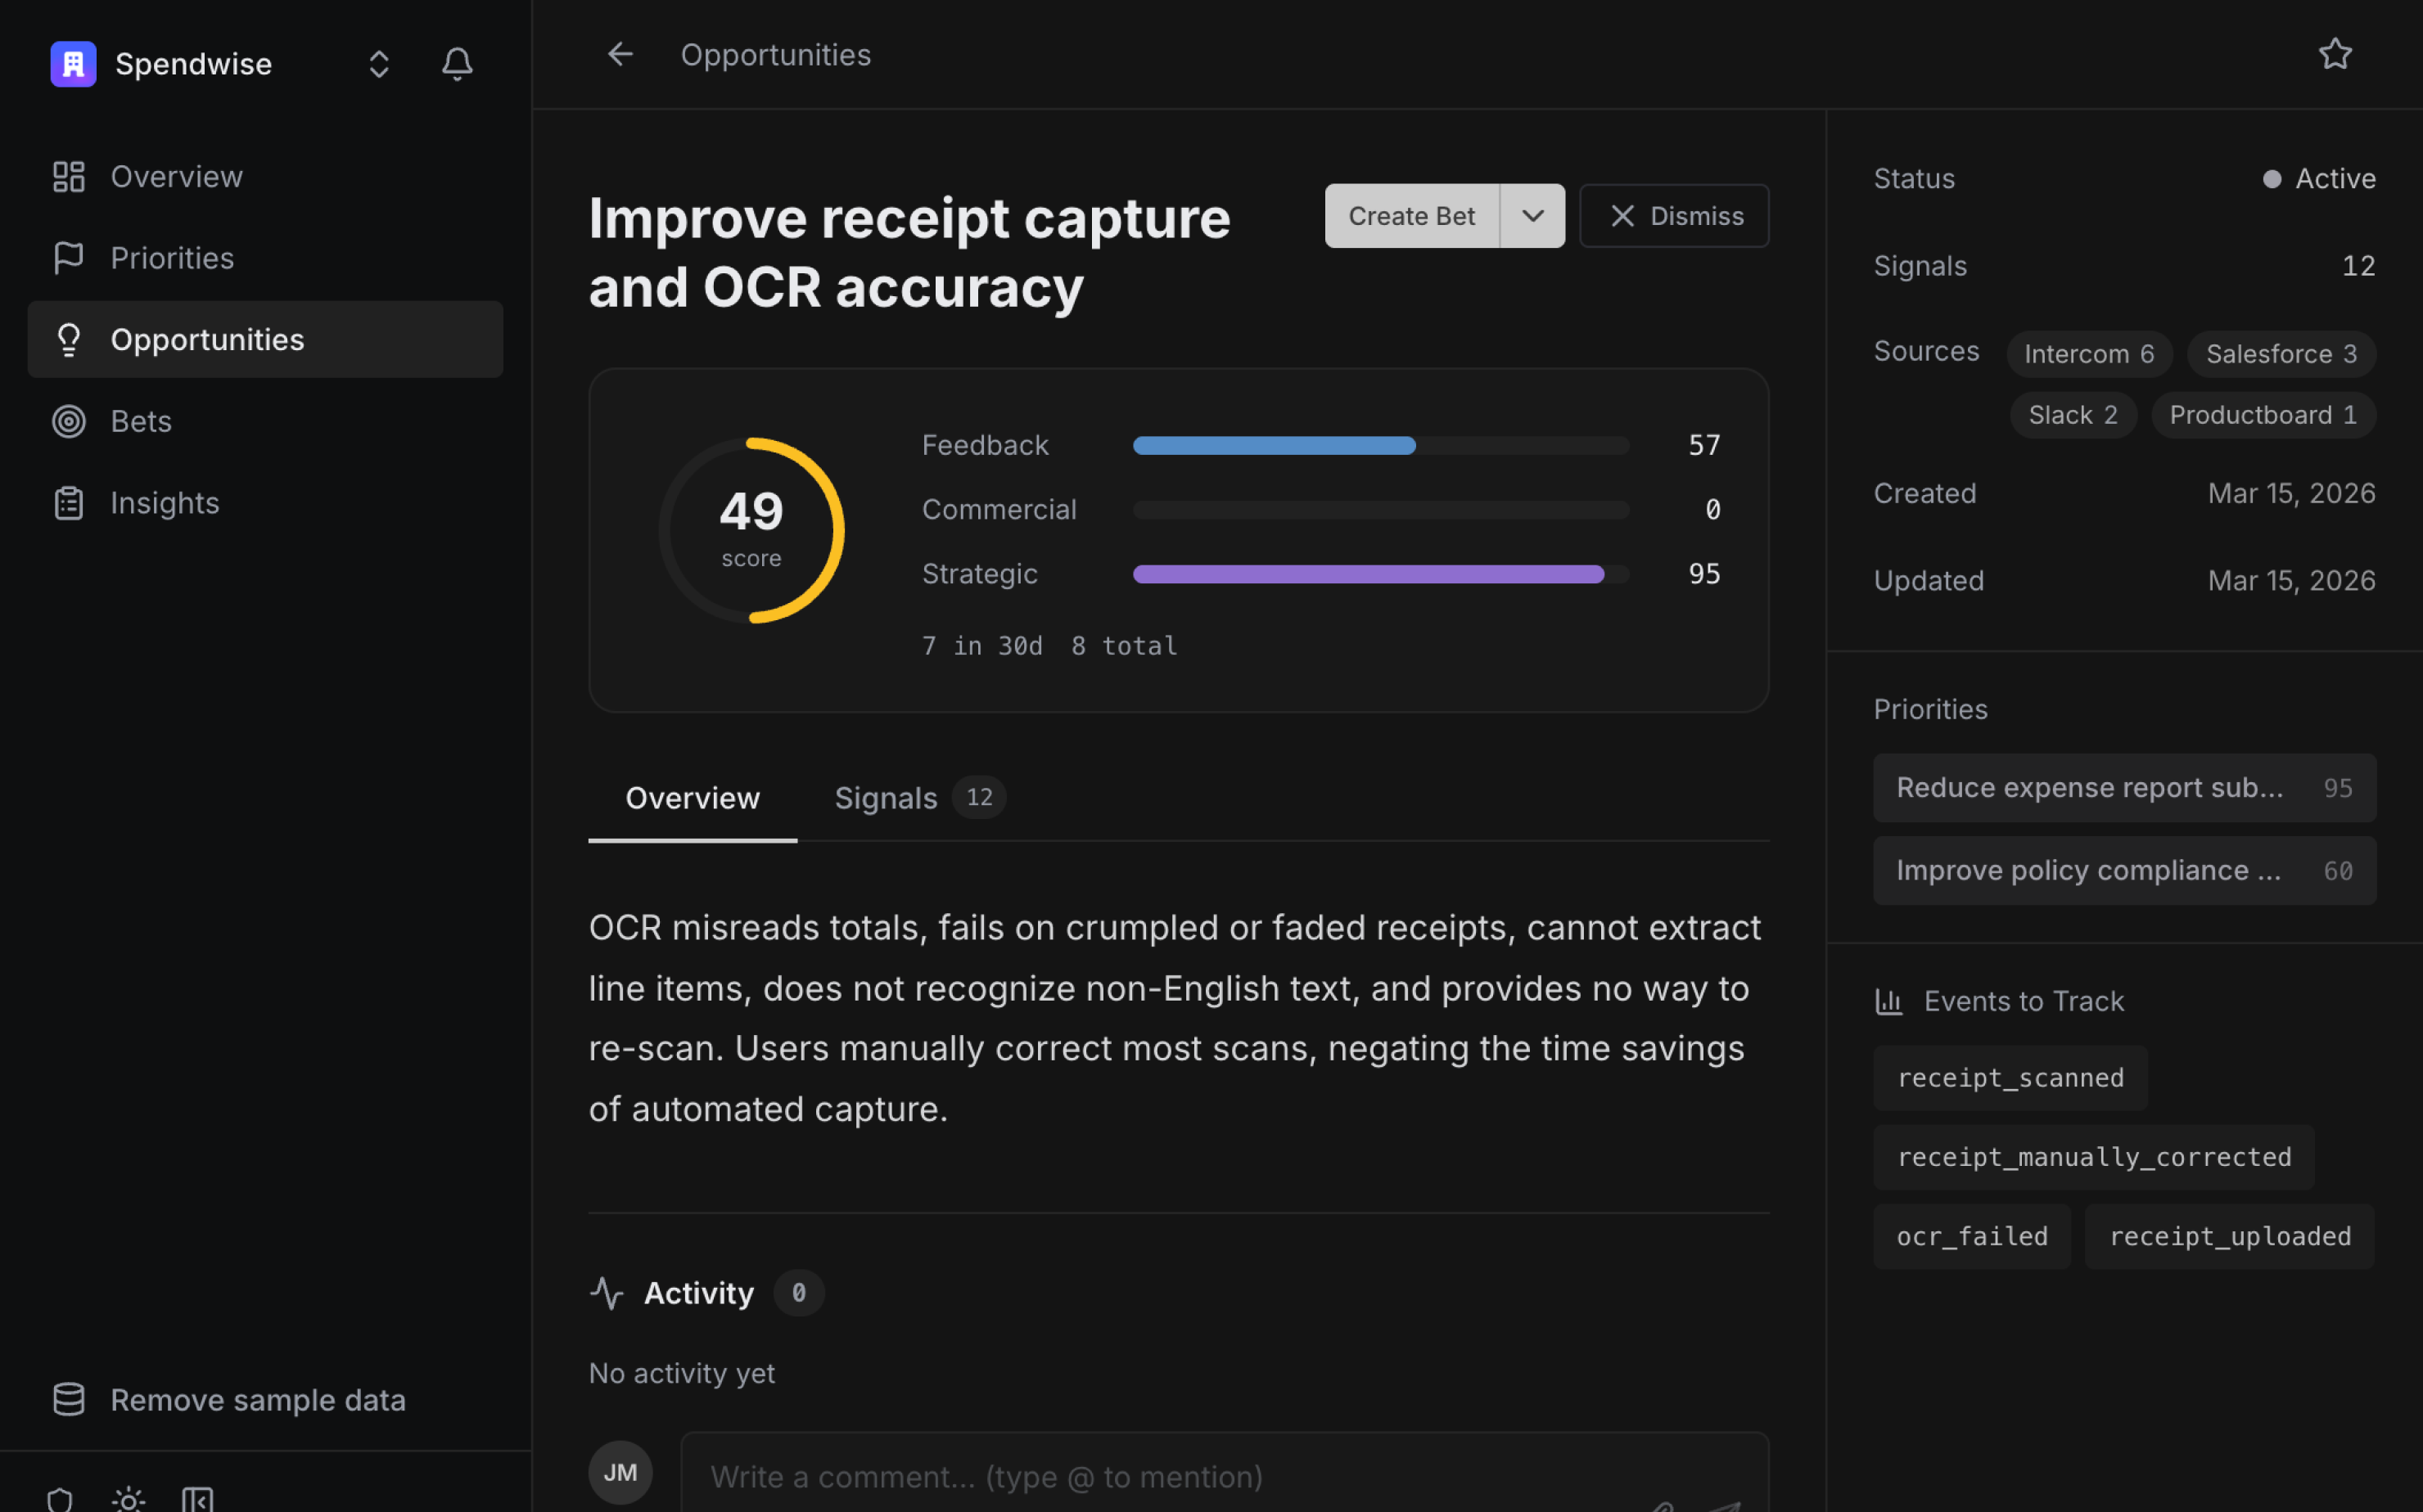
Task: Click the Strategic score progress bar
Action: [x=1379, y=574]
